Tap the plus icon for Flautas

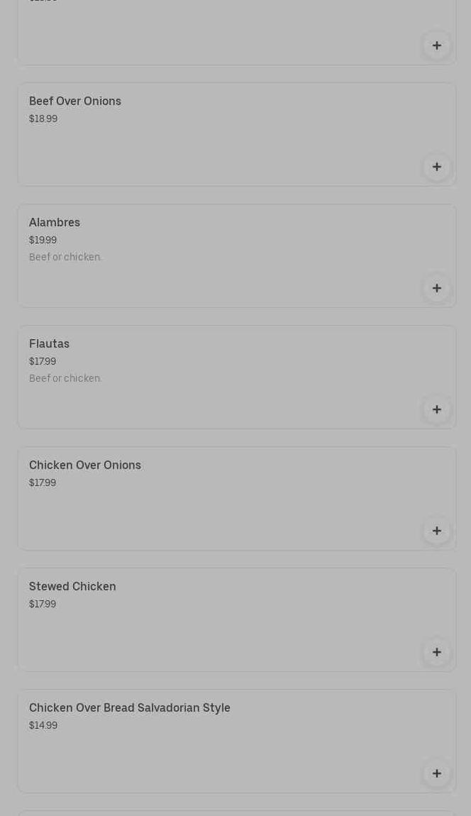tap(437, 409)
